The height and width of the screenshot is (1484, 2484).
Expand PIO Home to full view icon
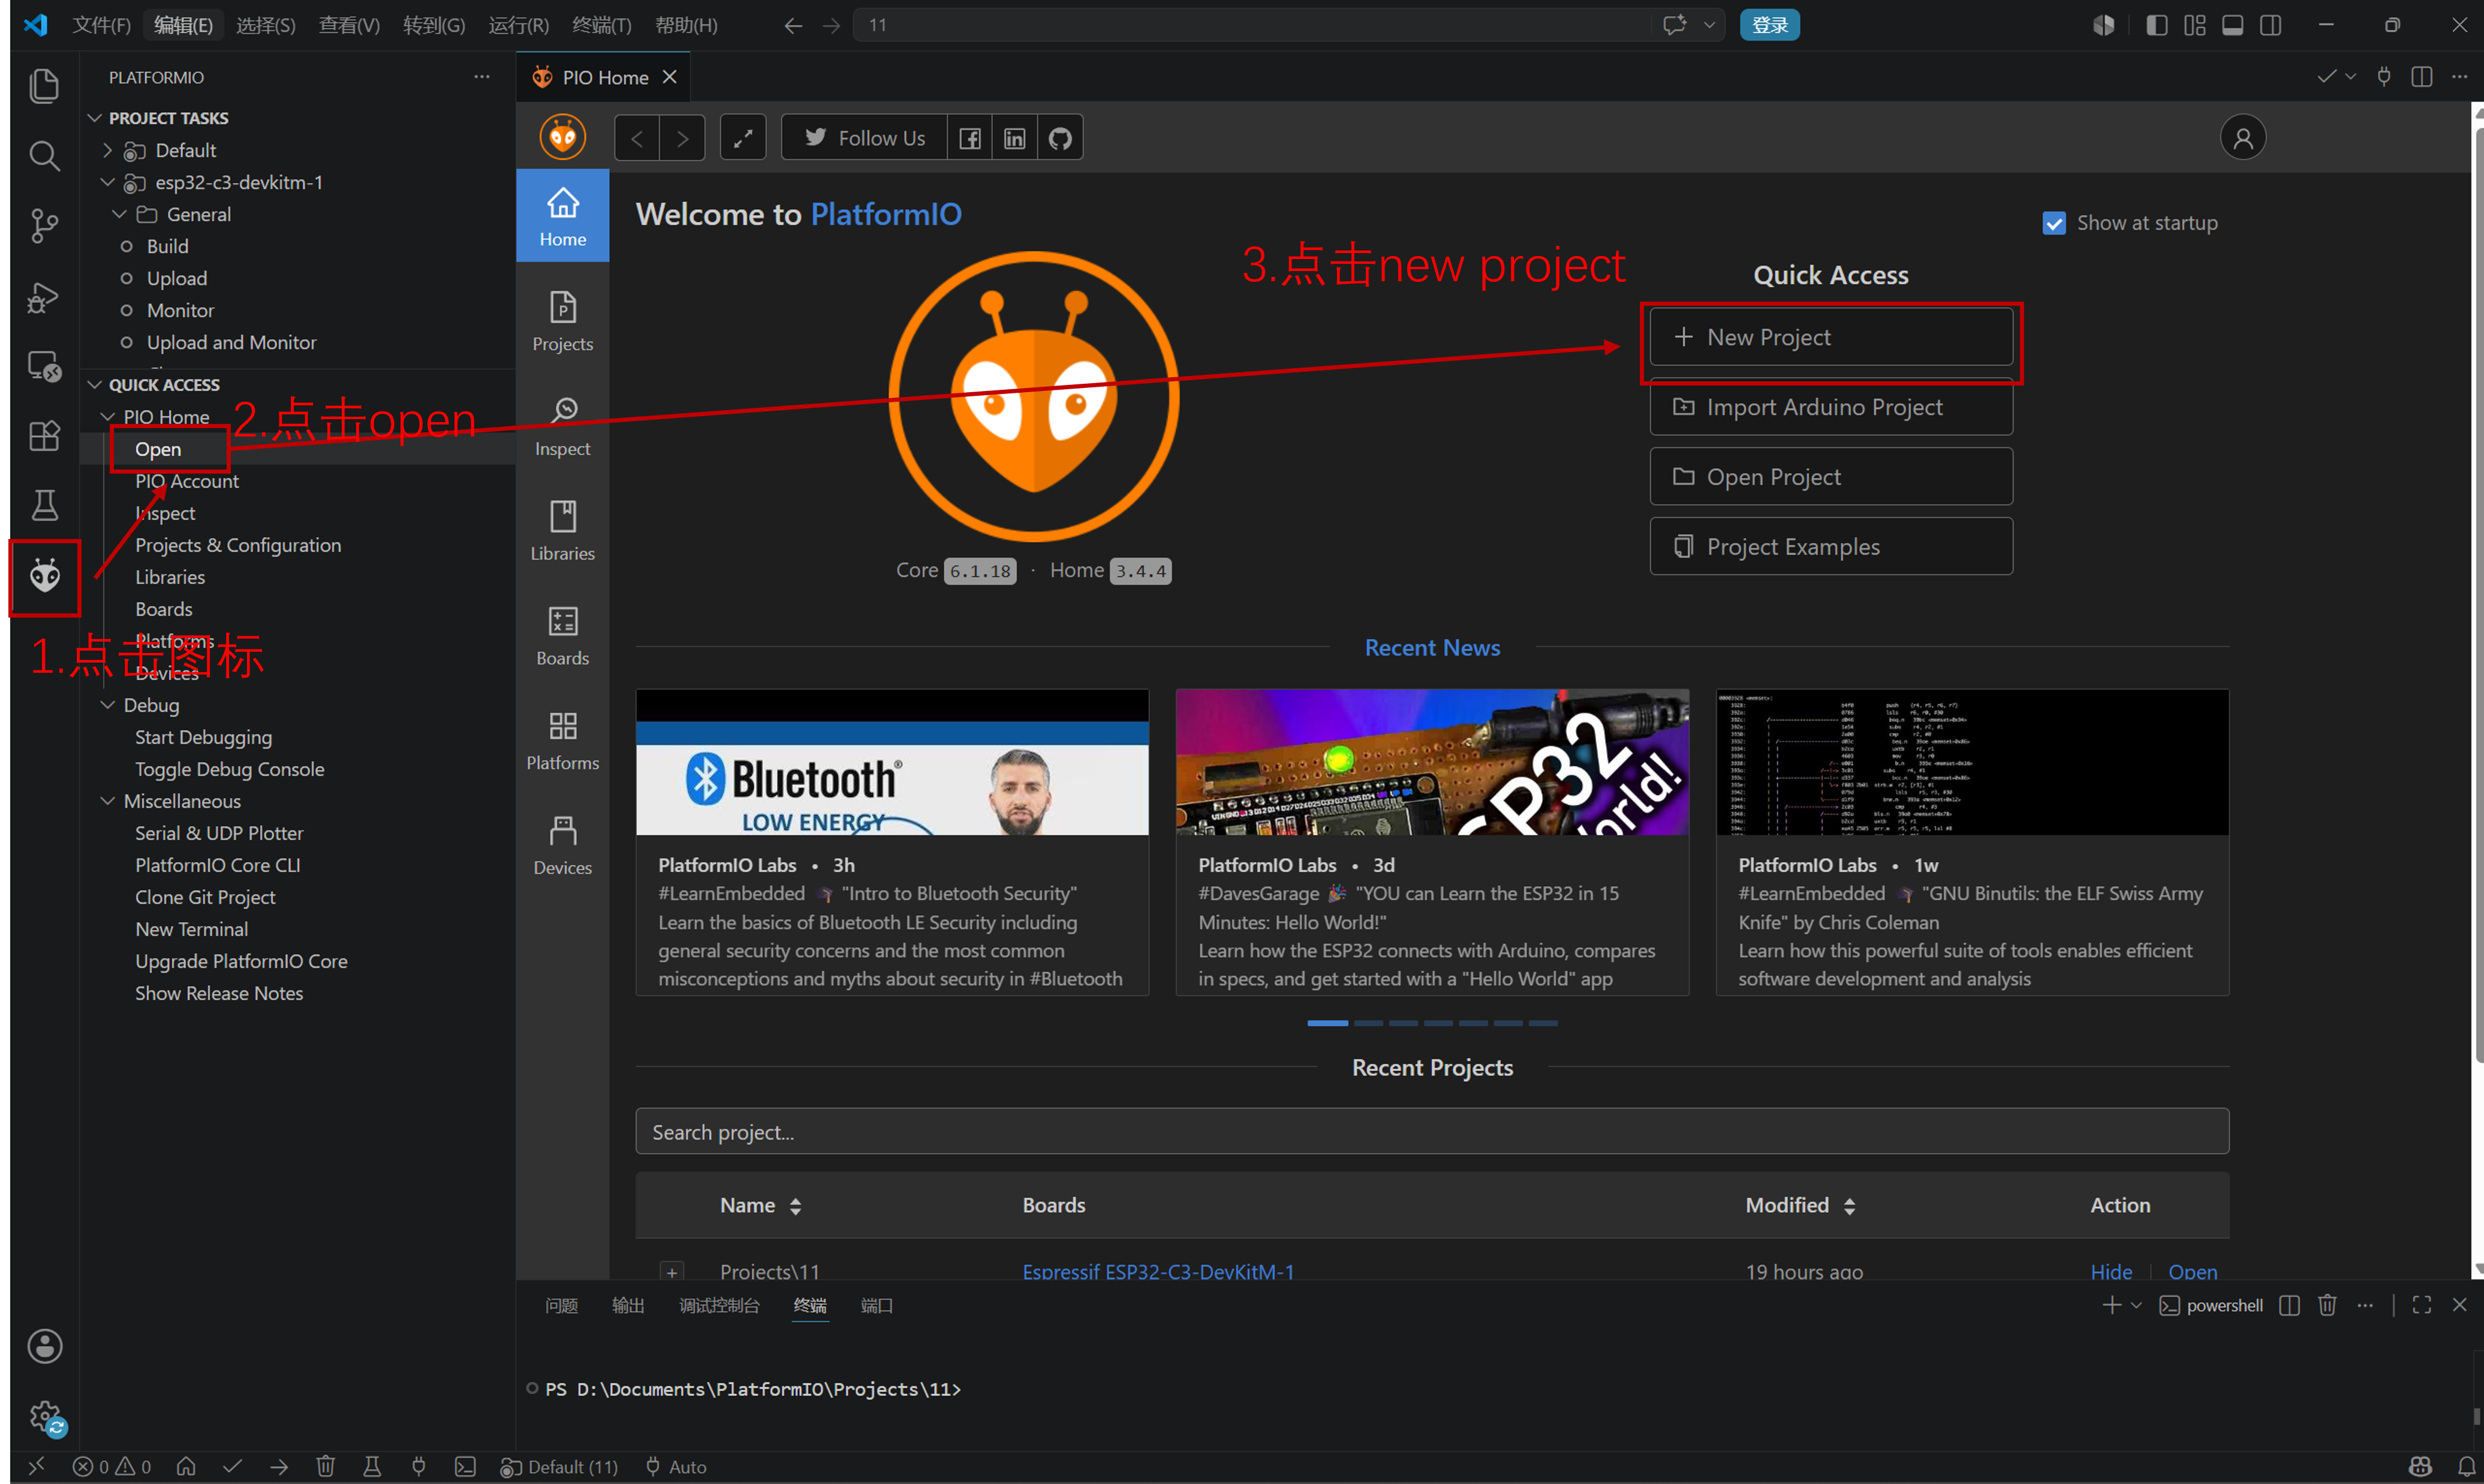pos(743,138)
